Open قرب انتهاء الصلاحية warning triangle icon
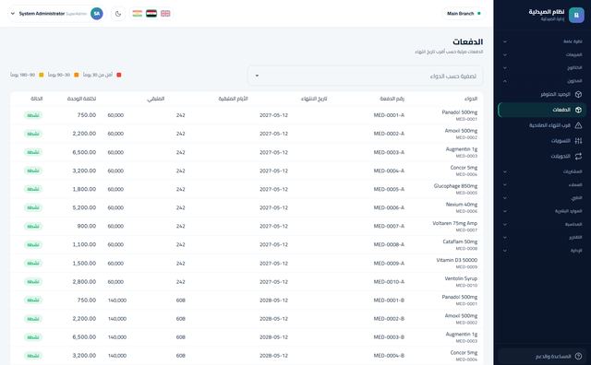The image size is (591, 365). 578,125
